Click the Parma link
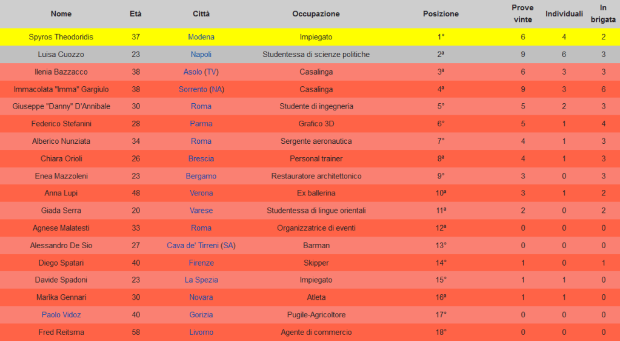Viewport: 620px width, 341px height. click(201, 124)
